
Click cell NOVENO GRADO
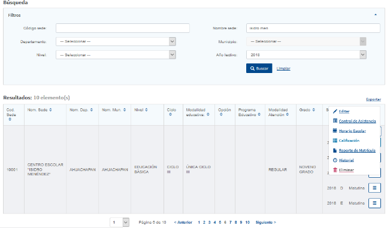pyautogui.click(x=307, y=169)
